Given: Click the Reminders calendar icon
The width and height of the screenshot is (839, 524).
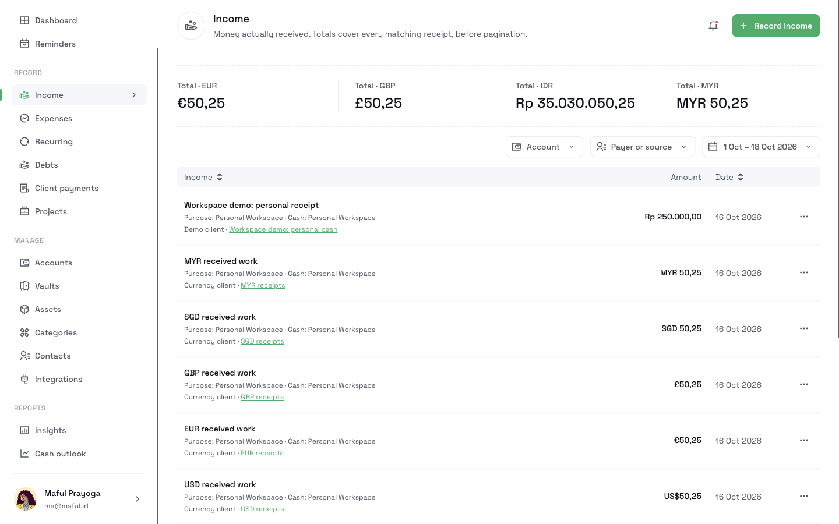Looking at the screenshot, I should pos(24,44).
